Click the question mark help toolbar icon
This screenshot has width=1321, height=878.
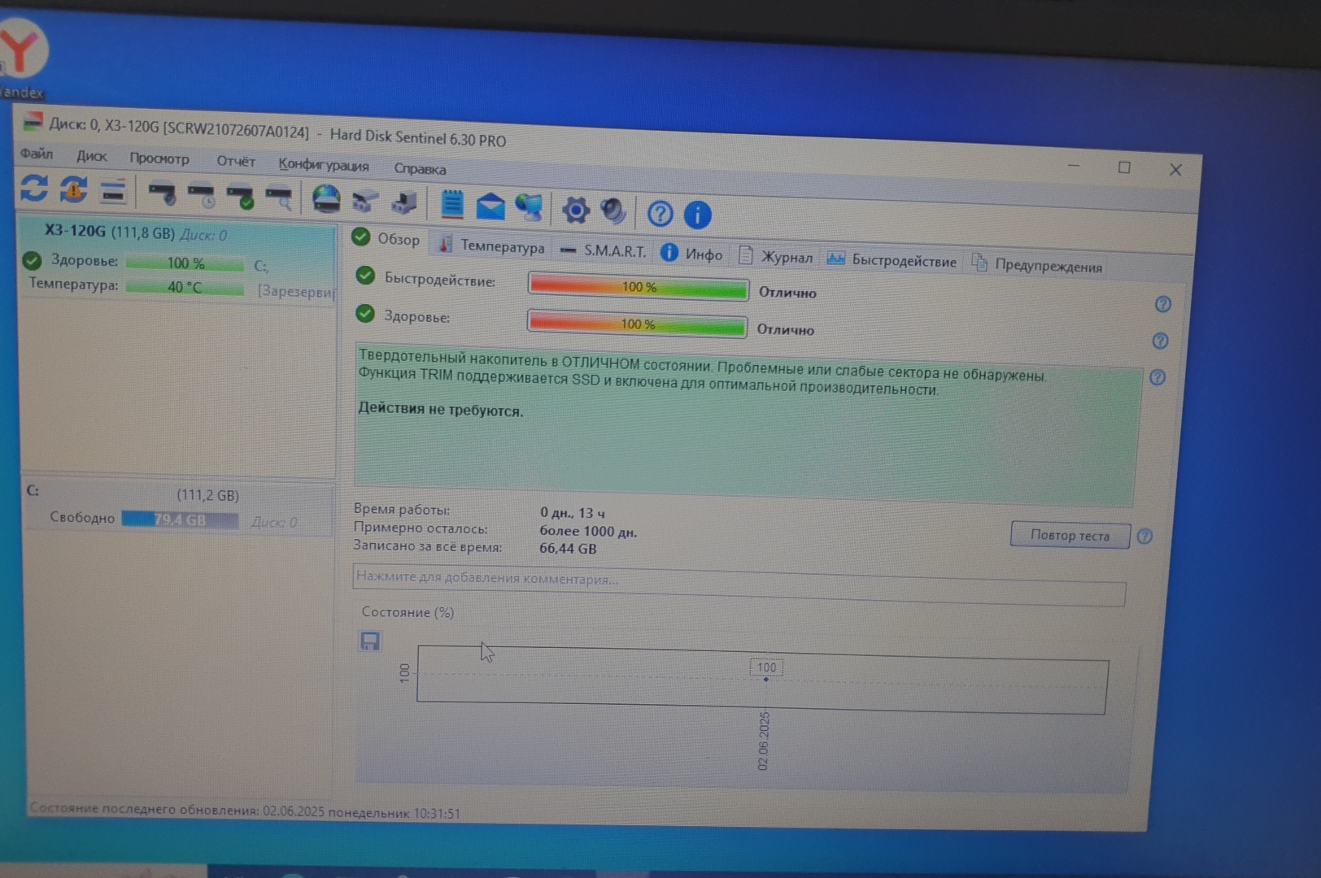660,214
